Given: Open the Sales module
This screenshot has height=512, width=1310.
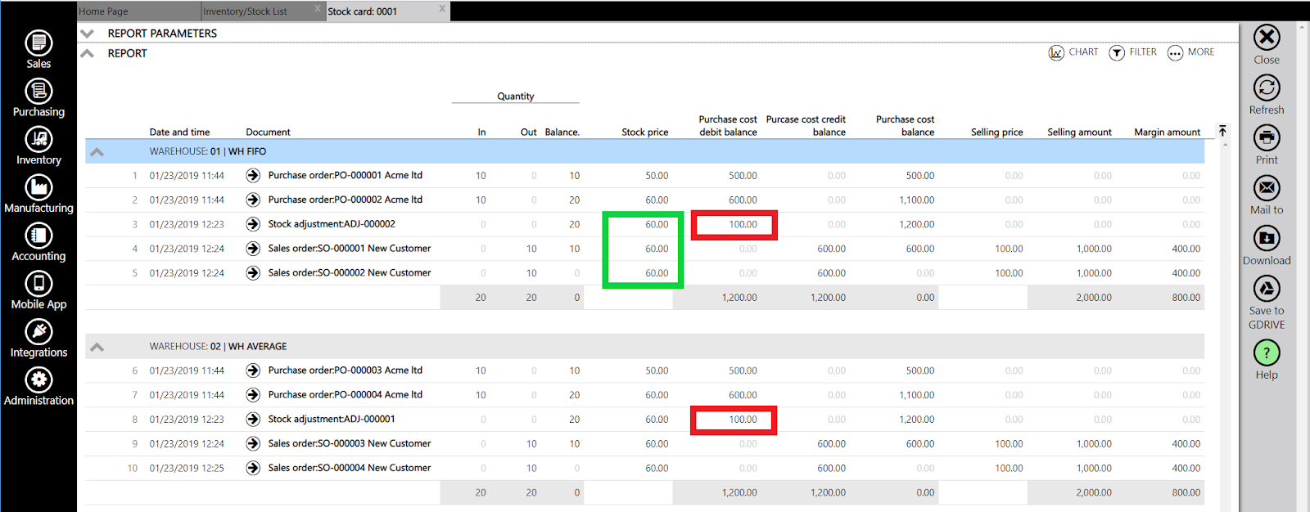Looking at the screenshot, I should (38, 49).
